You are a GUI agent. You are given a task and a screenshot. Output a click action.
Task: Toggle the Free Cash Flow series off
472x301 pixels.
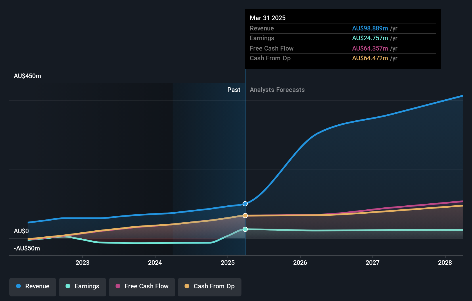pos(142,286)
